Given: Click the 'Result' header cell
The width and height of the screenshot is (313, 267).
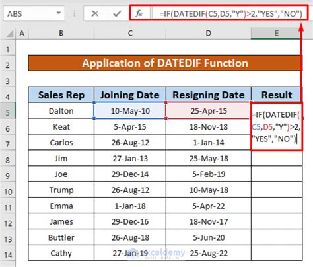Looking at the screenshot, I should tap(277, 95).
